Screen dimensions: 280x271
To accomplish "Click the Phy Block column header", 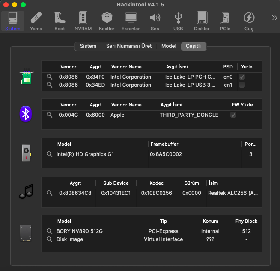I will coord(247,221).
